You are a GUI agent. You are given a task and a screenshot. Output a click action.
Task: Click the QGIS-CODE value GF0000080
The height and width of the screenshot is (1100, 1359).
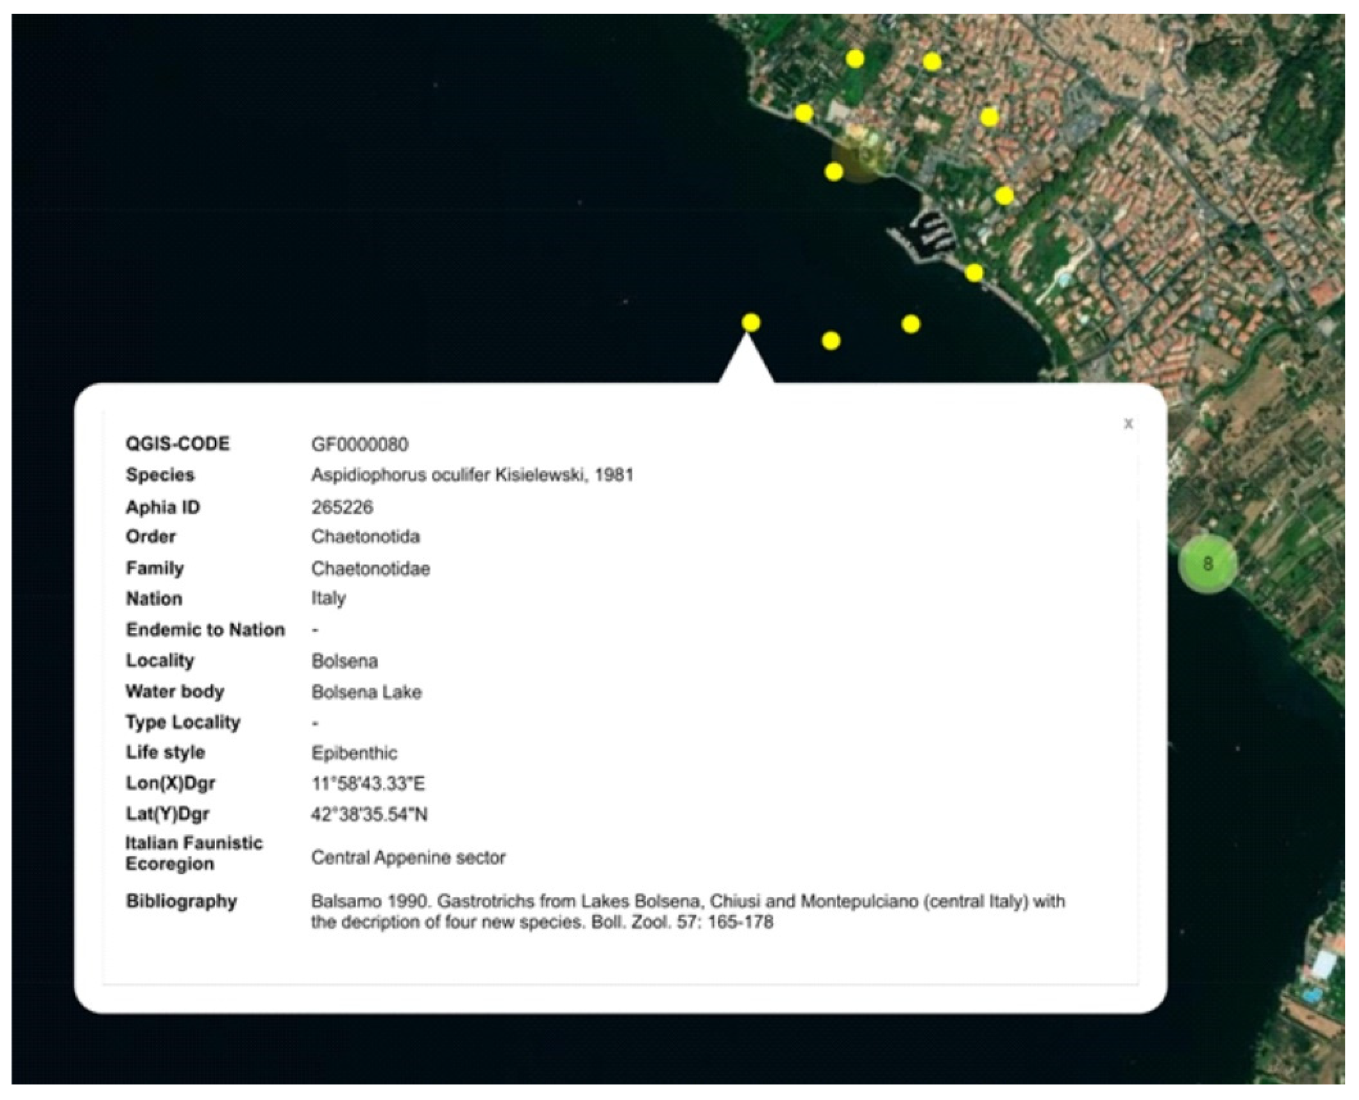[x=359, y=444]
